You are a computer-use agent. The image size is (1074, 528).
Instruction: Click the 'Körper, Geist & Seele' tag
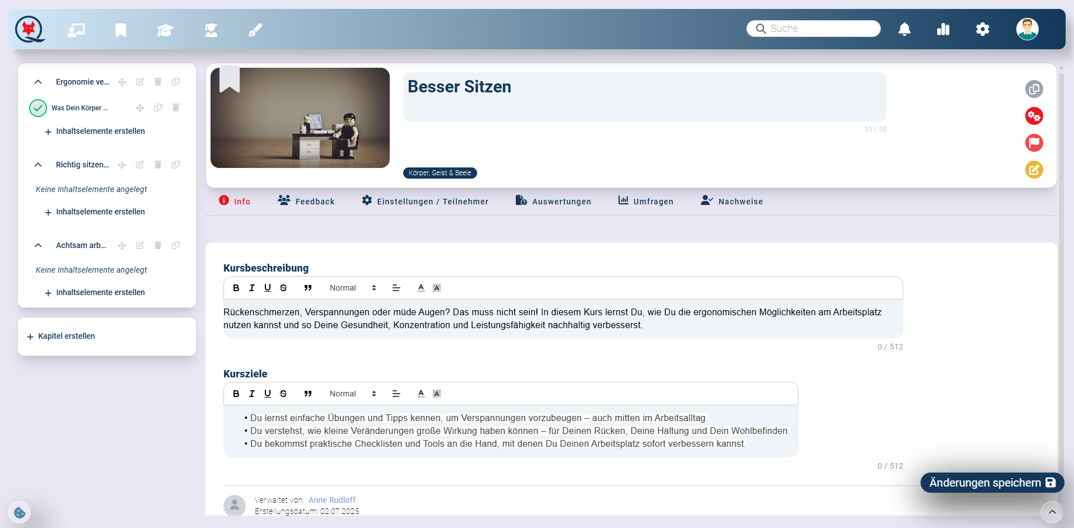(x=440, y=173)
